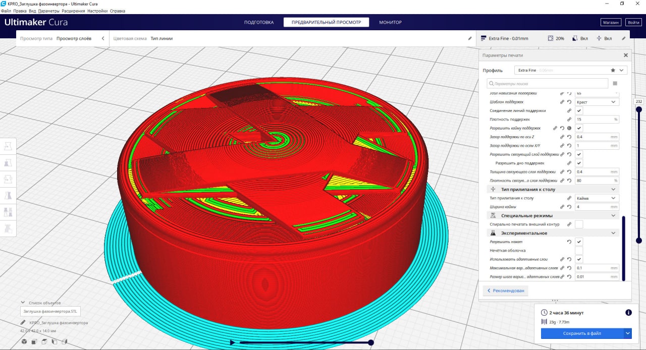Switch to the Монитор tab
This screenshot has height=350, width=646.
[390, 22]
